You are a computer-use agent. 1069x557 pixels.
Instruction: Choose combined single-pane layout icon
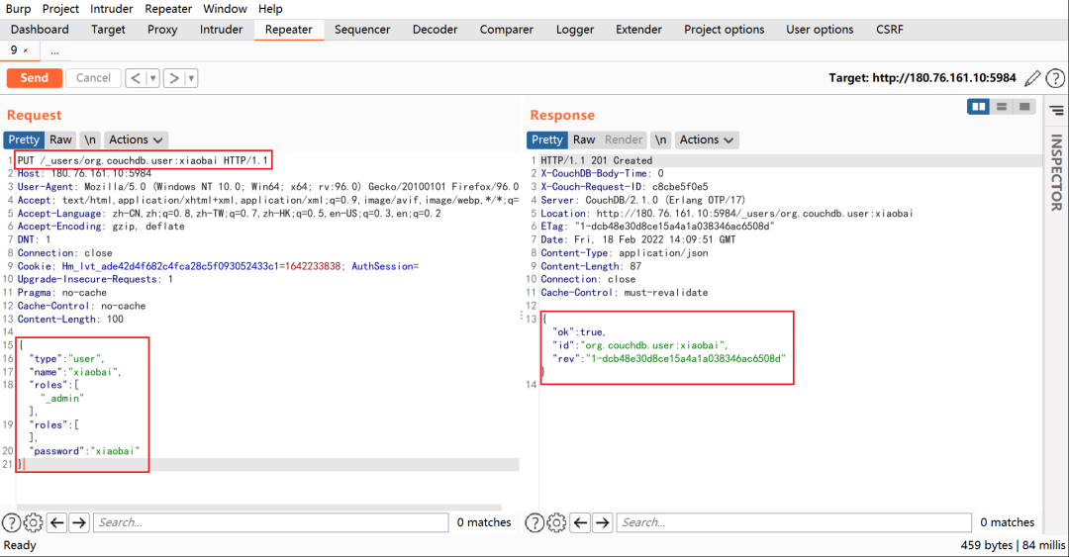[x=1024, y=107]
